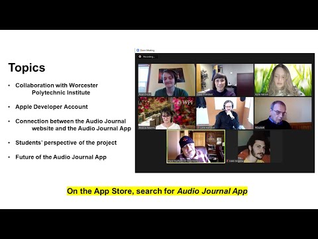The height and width of the screenshot is (239, 318).
Task: Select the office video tile in the top row middle
Action: pyautogui.click(x=225, y=80)
